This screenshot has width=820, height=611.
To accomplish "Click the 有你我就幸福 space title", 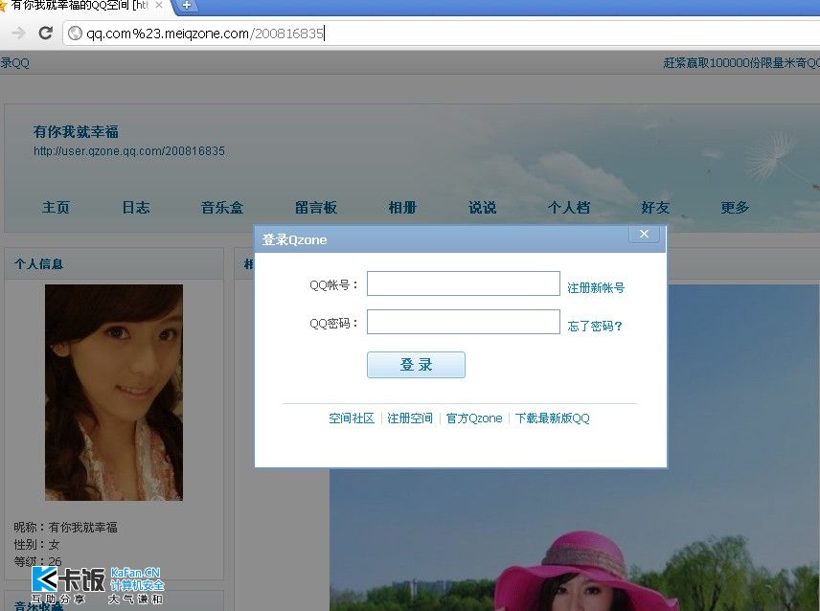I will (76, 132).
